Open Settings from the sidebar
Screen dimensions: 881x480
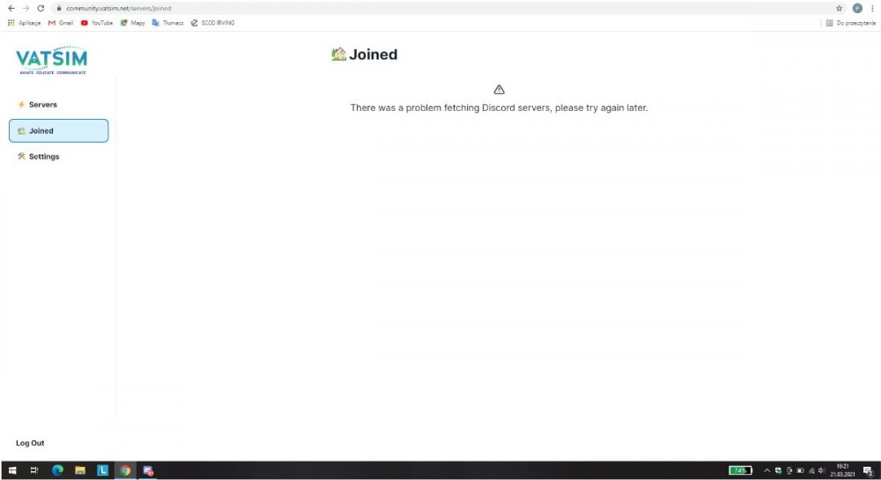coord(43,157)
